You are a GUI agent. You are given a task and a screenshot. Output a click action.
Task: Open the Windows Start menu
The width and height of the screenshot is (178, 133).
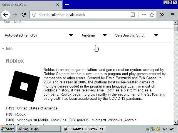[8, 129]
